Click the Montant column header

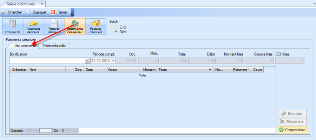point(143,70)
